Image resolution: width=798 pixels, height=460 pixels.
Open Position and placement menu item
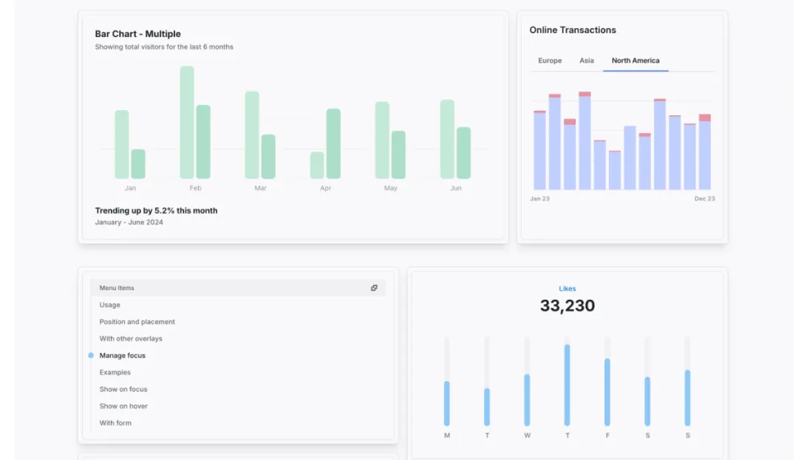(137, 322)
